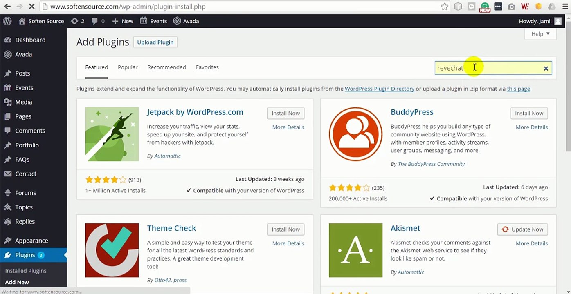Open Posts in the sidebar

tap(22, 73)
